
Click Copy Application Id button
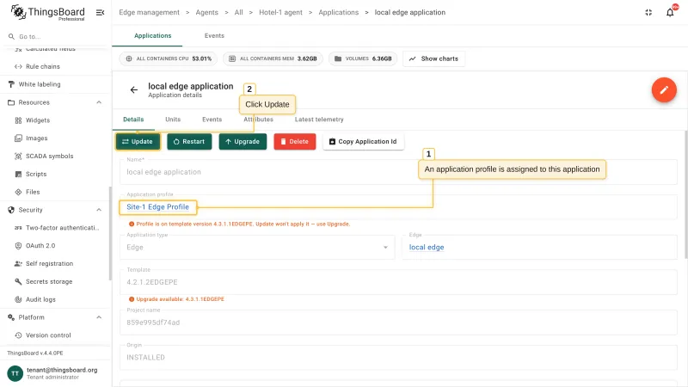point(363,141)
